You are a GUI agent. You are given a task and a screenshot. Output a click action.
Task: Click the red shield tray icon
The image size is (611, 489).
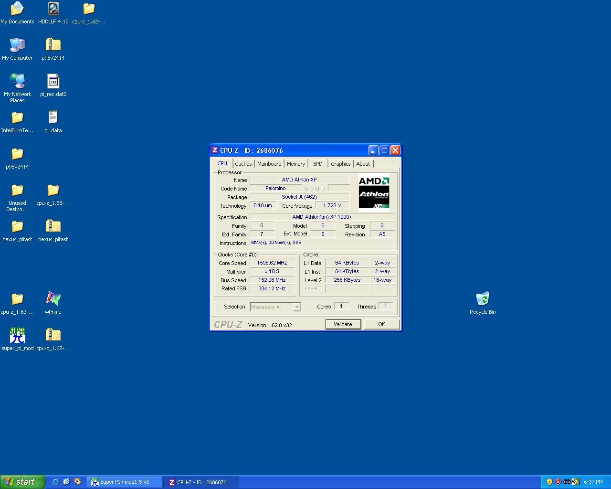tap(558, 482)
